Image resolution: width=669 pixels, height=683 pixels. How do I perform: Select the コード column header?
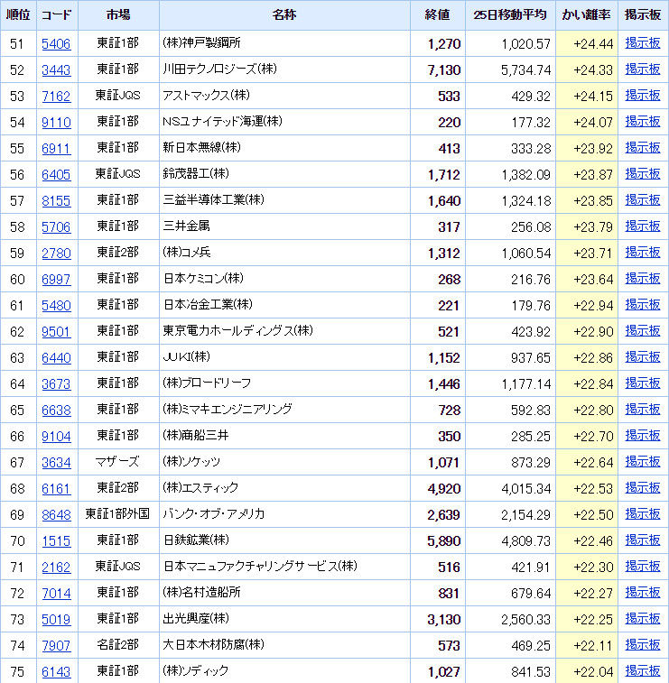[56, 14]
